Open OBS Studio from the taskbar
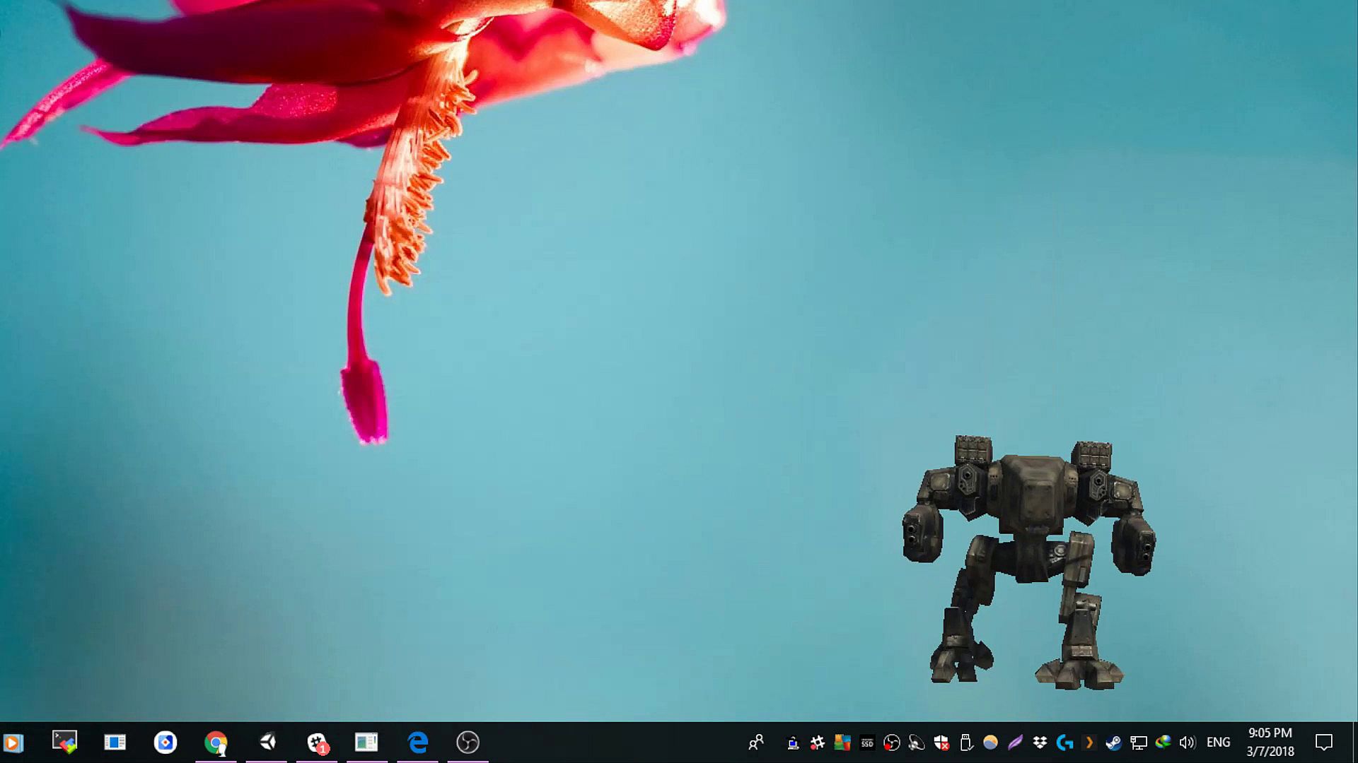Image resolution: width=1358 pixels, height=763 pixels. 468,743
